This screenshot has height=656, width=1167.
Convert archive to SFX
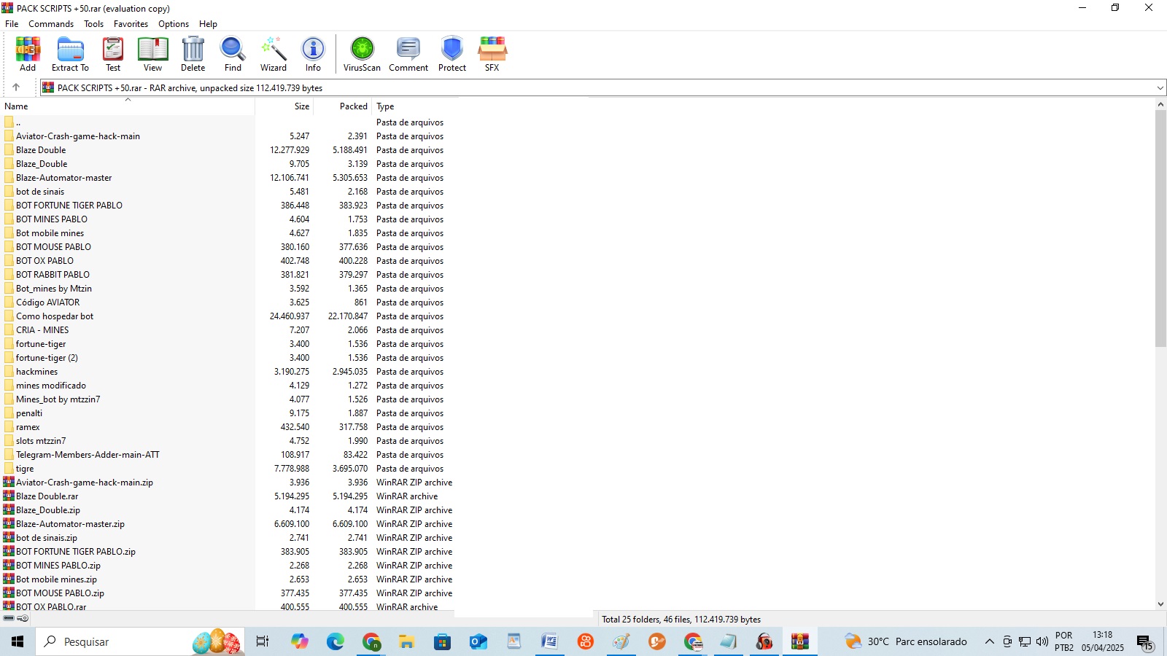coord(492,55)
